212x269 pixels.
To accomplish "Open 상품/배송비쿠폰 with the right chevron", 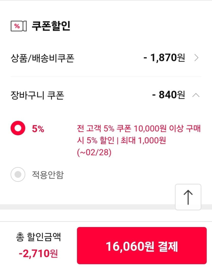I will (x=196, y=58).
